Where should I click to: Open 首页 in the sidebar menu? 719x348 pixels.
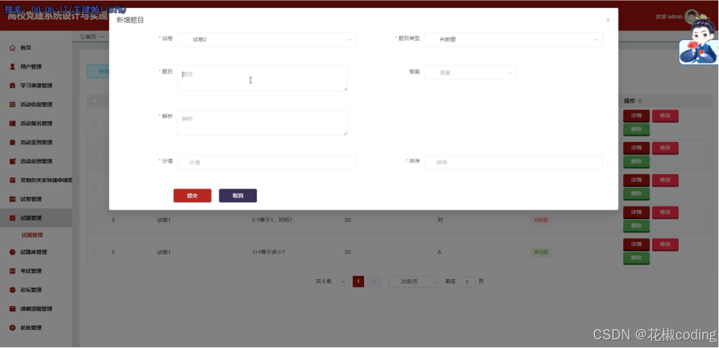[36, 48]
